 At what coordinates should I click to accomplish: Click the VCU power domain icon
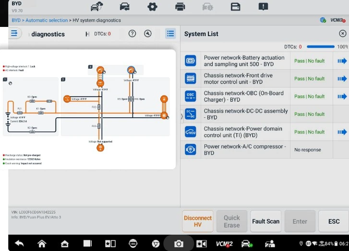pyautogui.click(x=191, y=132)
